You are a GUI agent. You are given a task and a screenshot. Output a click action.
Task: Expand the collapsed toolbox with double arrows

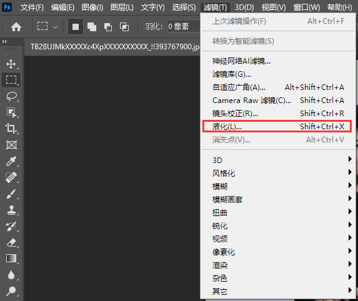[x=4, y=42]
